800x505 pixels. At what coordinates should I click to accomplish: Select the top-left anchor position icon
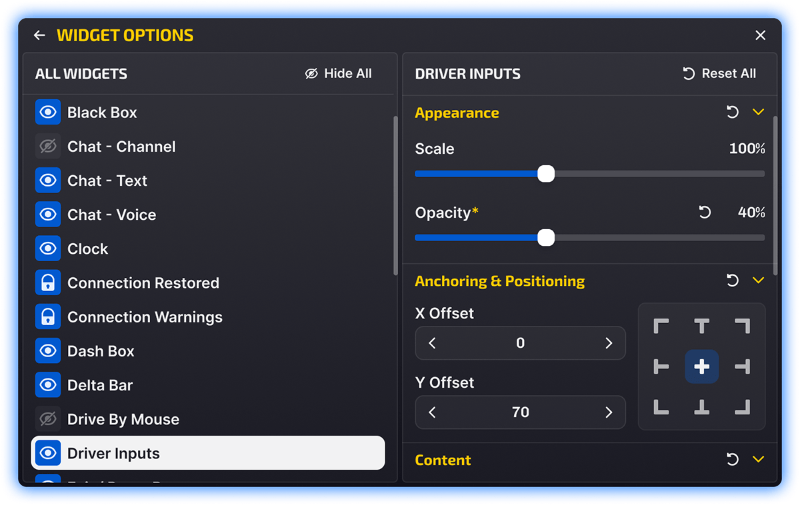point(661,326)
